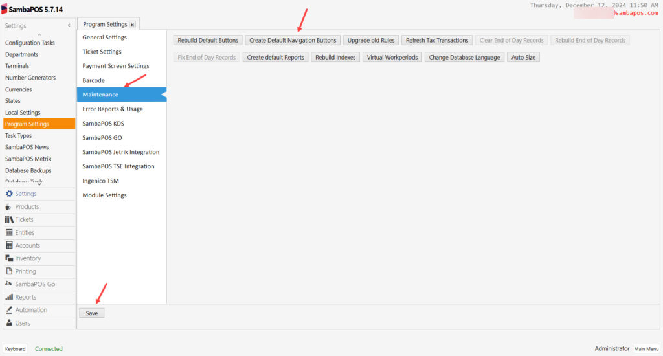Click the Administrator user label
Screen dimensions: 663x356
point(612,348)
